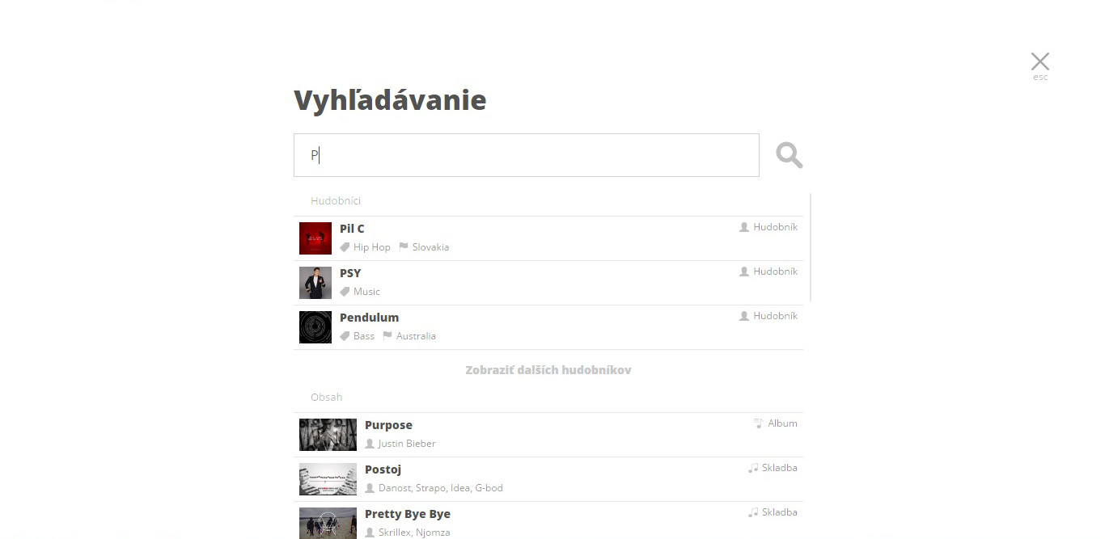1105x539 pixels.
Task: Click the Hudobník person icon beside Pil C
Action: point(744,227)
